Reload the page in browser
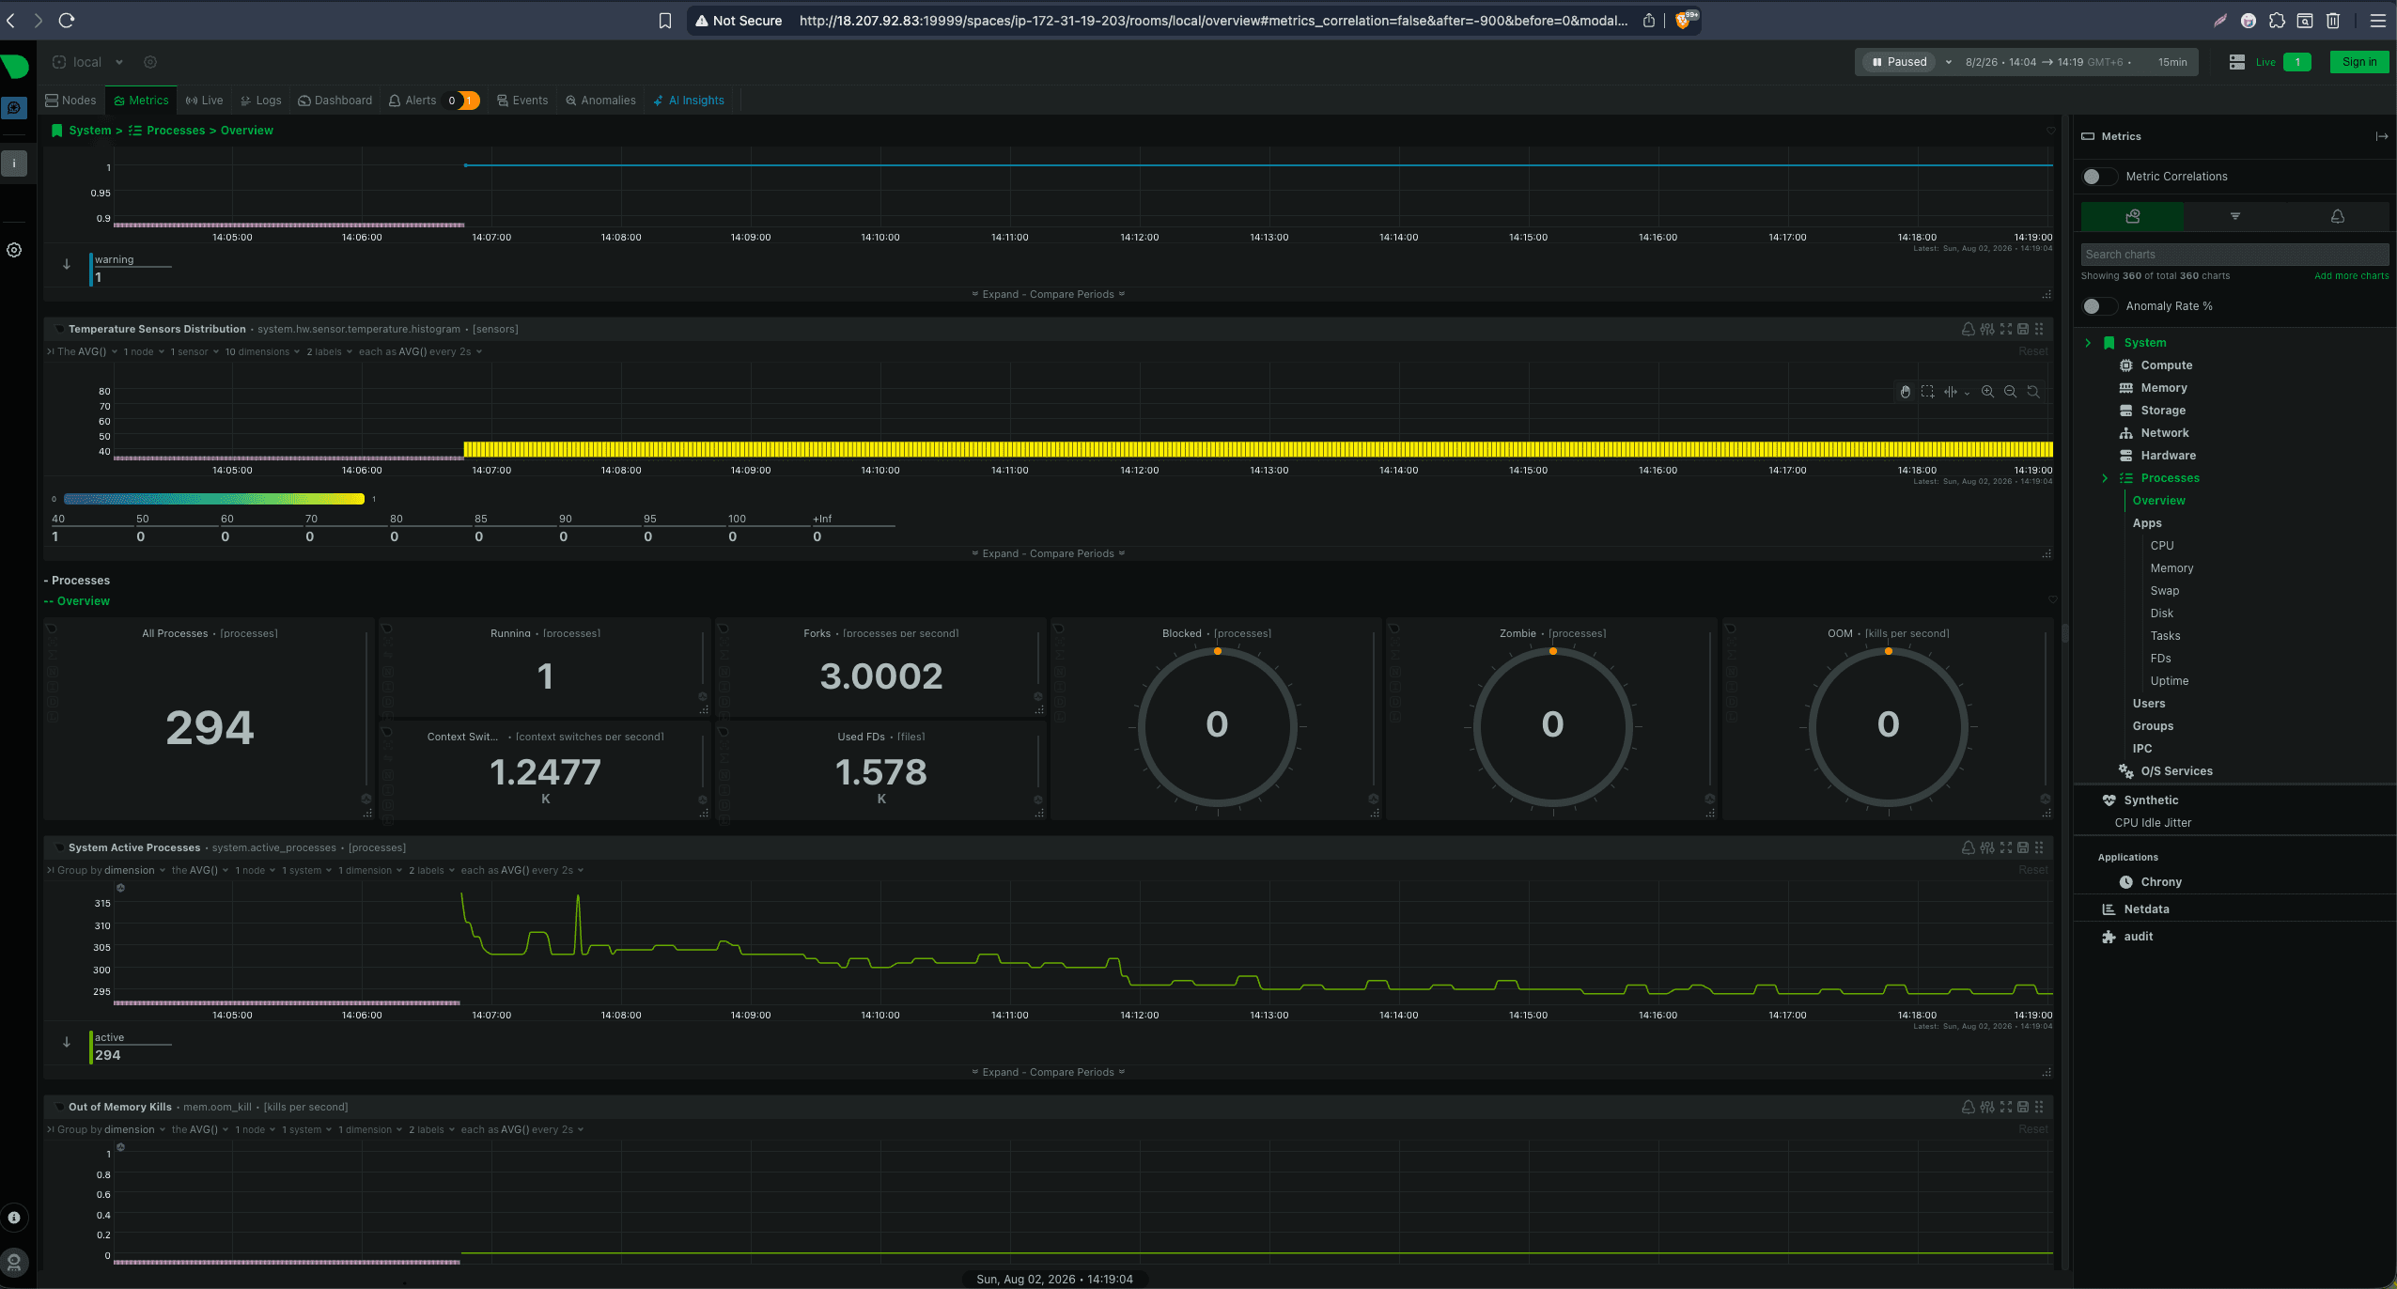The height and width of the screenshot is (1289, 2397). [x=67, y=20]
